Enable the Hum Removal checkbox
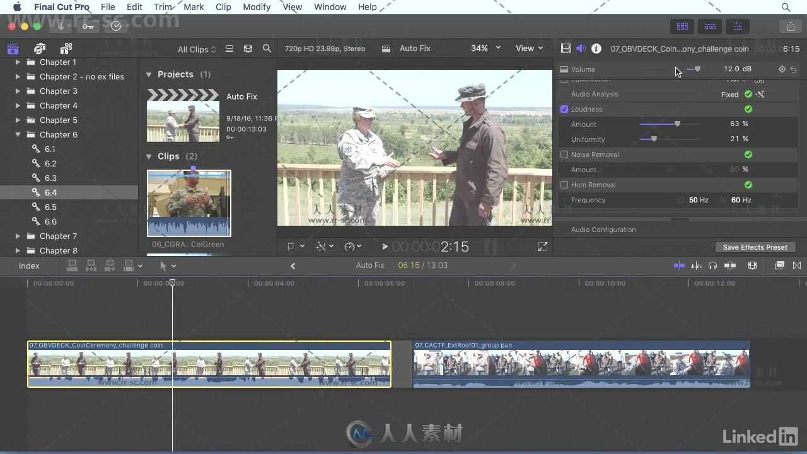Screen dimensions: 807x454 coord(564,185)
